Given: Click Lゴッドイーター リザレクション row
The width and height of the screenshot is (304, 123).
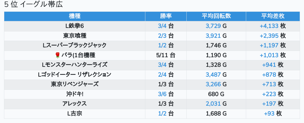Looking at the screenshot, I should (75, 75).
